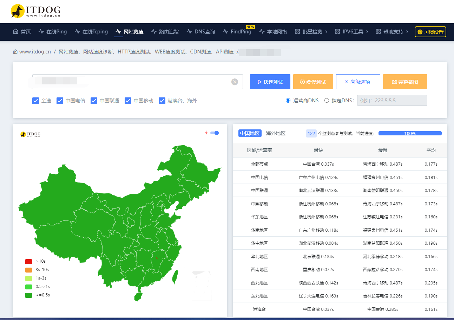454x320 pixels.
Task: Select the 中国地区 tab
Action: tap(250, 133)
